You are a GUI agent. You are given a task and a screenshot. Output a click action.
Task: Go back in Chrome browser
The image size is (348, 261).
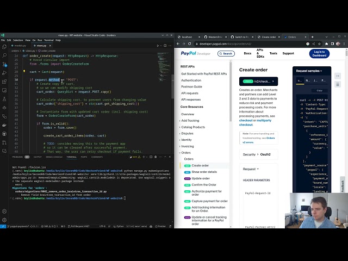[x=178, y=44]
